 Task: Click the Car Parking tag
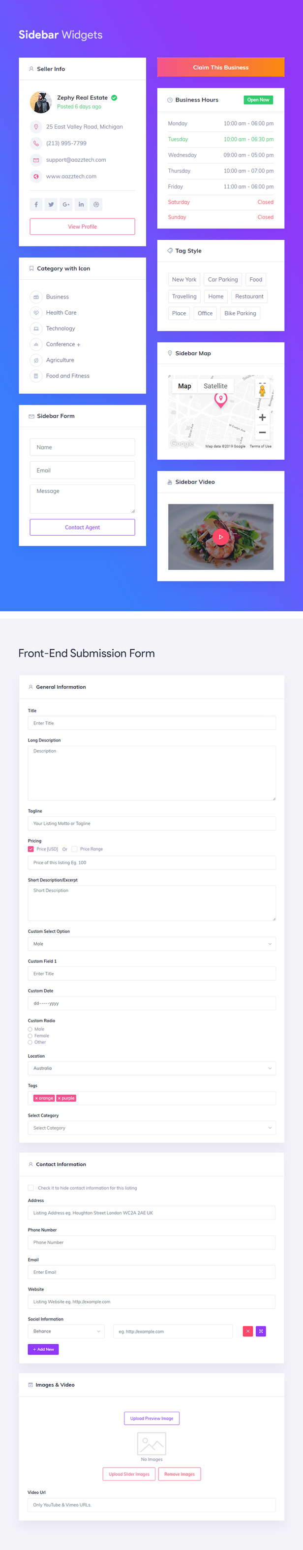click(x=223, y=279)
